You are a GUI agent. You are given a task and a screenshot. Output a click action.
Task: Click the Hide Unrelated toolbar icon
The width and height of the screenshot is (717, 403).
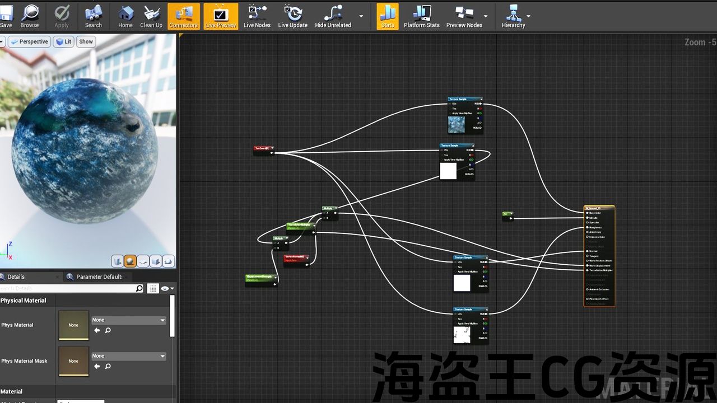tap(333, 16)
